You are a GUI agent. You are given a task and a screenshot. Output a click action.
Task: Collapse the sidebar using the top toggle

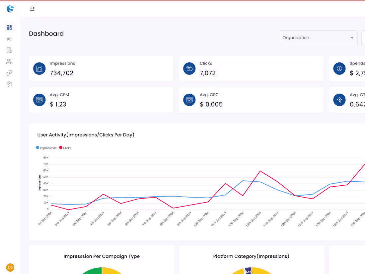[x=32, y=9]
